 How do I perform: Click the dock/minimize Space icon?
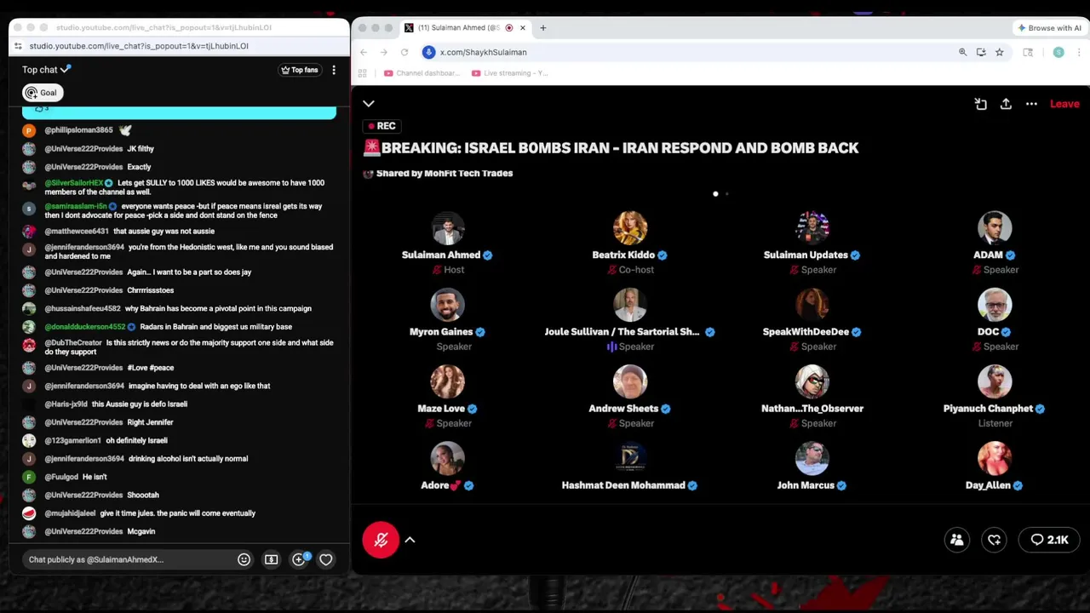click(x=981, y=104)
